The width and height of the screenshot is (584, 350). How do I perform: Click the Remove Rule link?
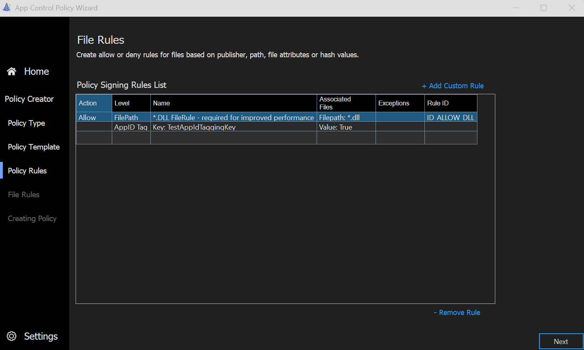tap(457, 313)
